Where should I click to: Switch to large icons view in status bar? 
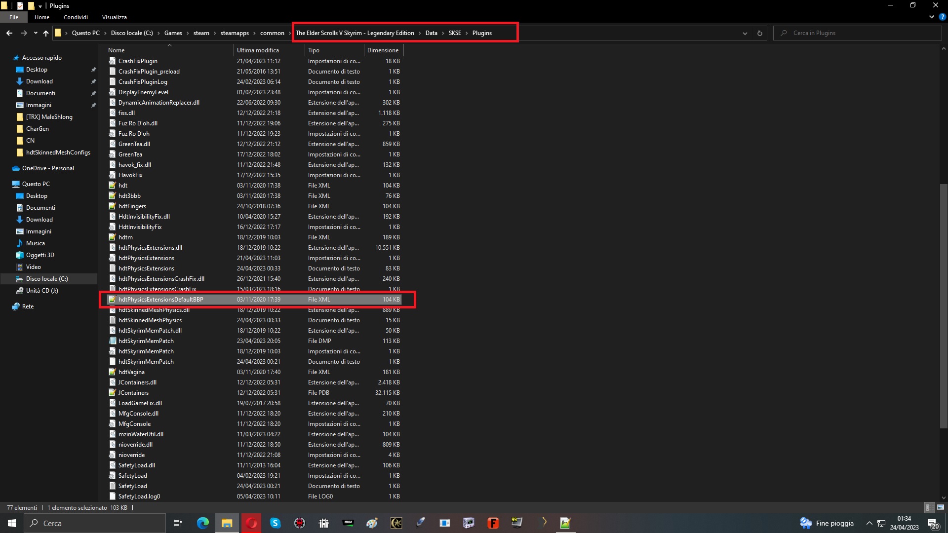point(940,507)
